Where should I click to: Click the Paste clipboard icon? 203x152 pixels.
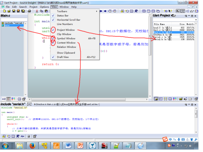pos(46,11)
